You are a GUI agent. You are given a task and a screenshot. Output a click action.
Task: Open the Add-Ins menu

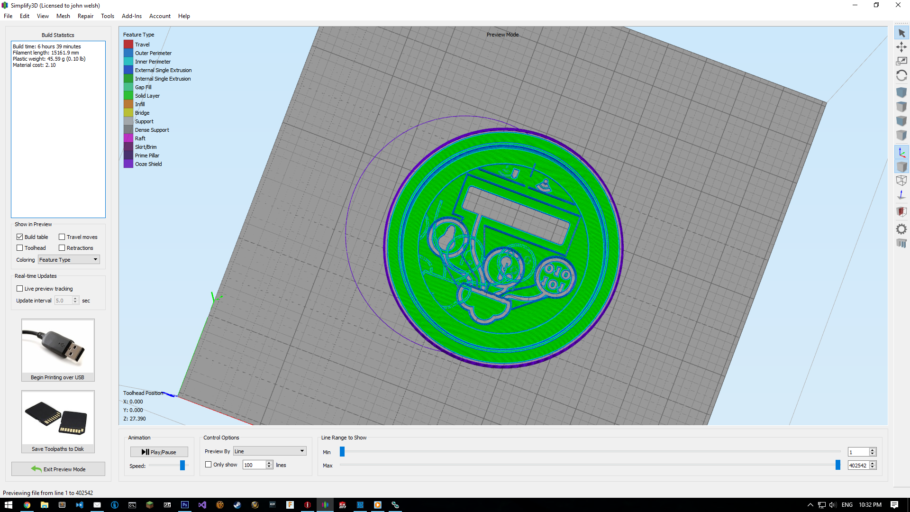tap(132, 16)
